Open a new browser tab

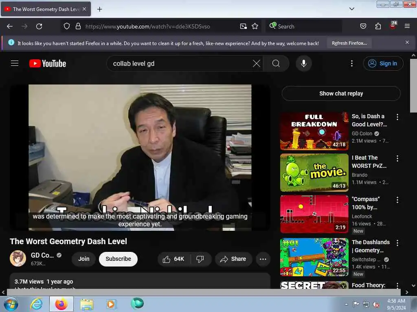[x=99, y=9]
